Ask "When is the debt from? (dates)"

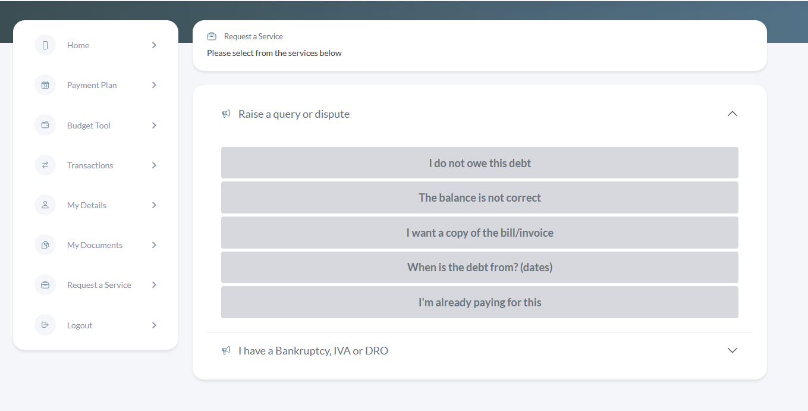tap(479, 267)
